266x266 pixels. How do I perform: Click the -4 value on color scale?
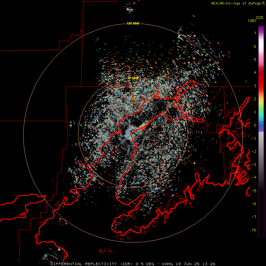click(x=254, y=178)
